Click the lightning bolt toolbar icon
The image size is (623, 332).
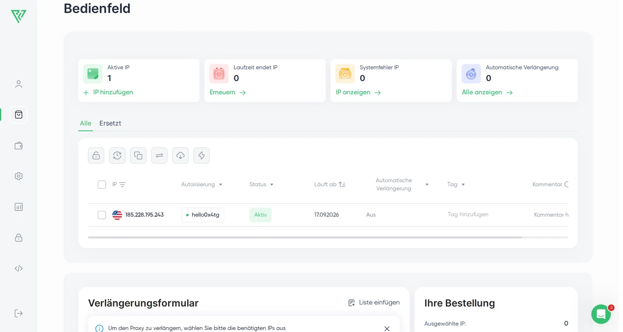click(x=202, y=156)
